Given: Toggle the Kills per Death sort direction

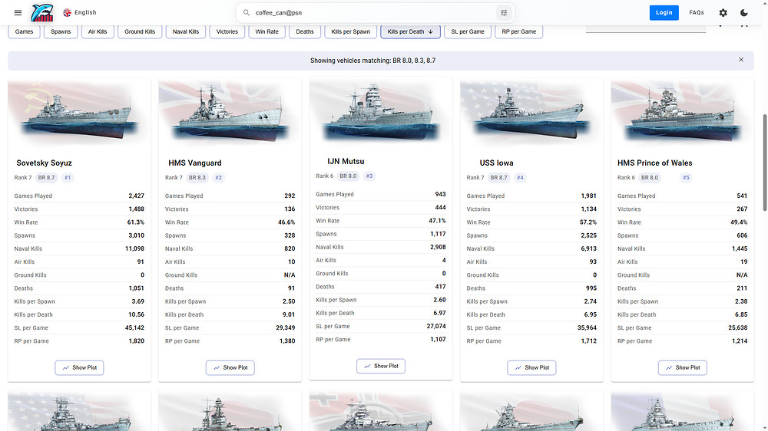Looking at the screenshot, I should coord(410,31).
